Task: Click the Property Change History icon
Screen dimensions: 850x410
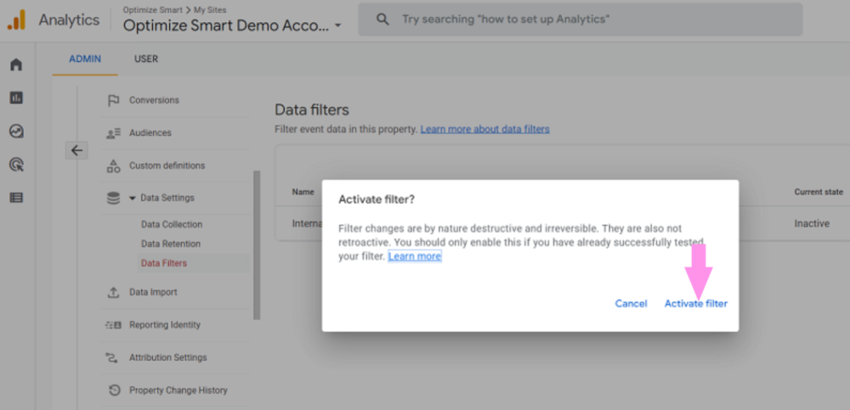Action: 113,390
